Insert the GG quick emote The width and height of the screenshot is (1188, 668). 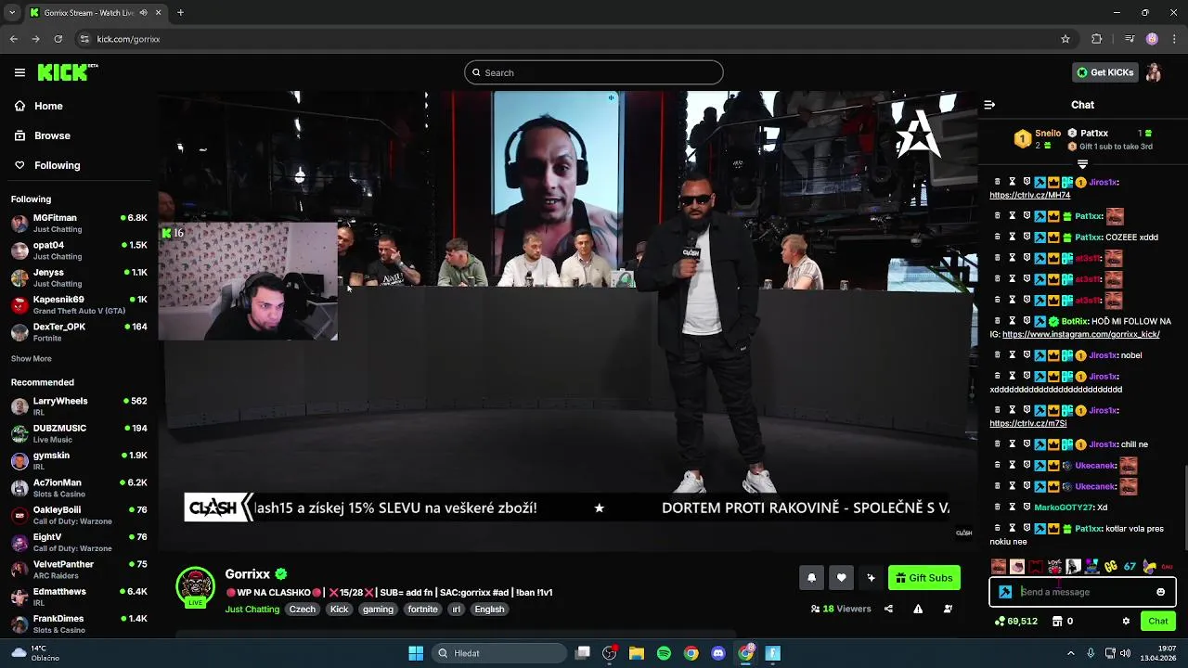[1111, 566]
